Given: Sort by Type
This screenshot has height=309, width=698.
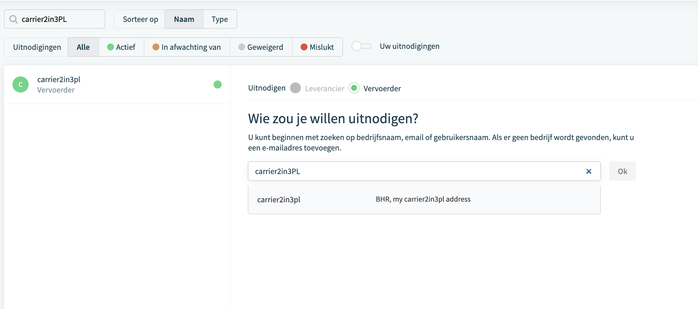Looking at the screenshot, I should point(220,19).
